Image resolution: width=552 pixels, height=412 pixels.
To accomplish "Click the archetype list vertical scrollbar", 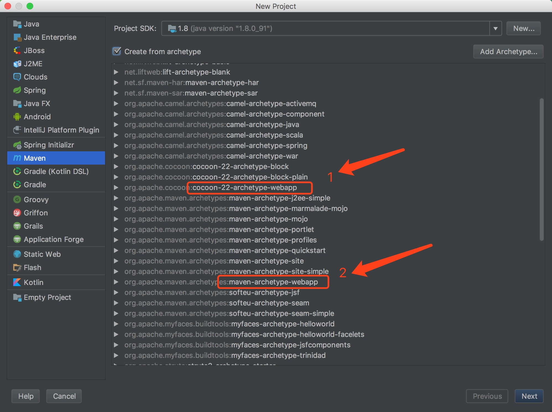I will tap(541, 169).
